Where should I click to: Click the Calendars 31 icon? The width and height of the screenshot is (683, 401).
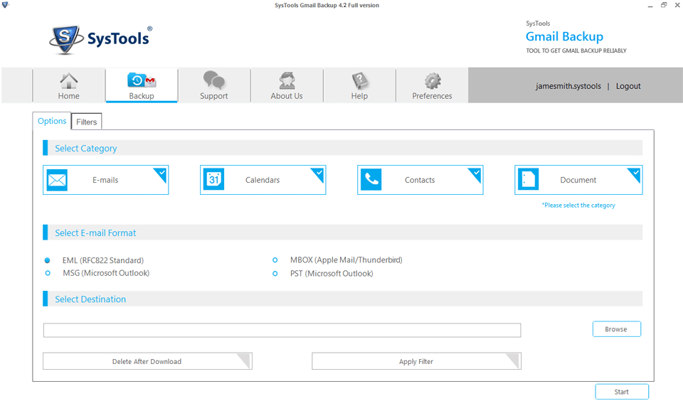[214, 179]
